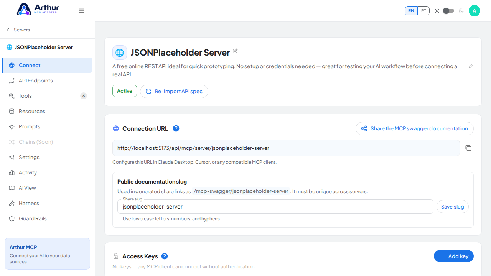This screenshot has width=491, height=276.
Task: Click the Add key button
Action: click(454, 256)
